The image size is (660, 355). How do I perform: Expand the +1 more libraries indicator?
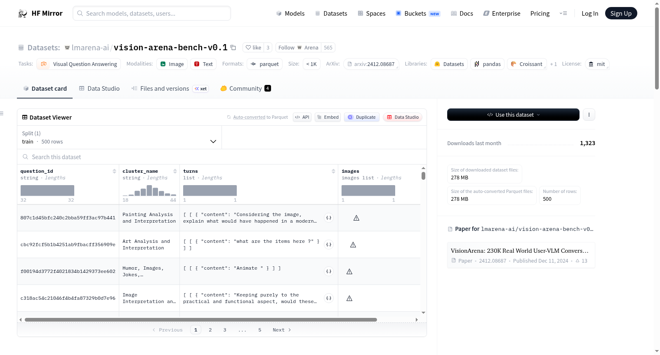pos(554,64)
